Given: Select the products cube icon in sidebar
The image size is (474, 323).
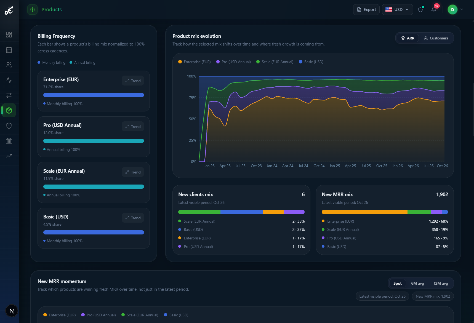Looking at the screenshot, I should point(9,110).
